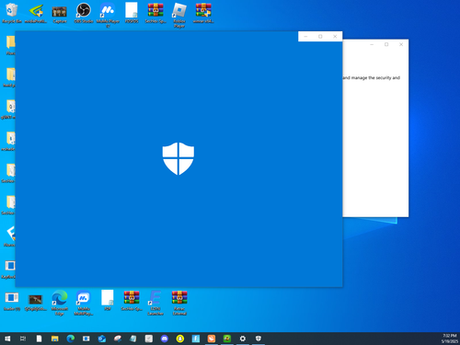Open the blank document icon in taskbar
Screen dimensions: 460x345
[39, 339]
